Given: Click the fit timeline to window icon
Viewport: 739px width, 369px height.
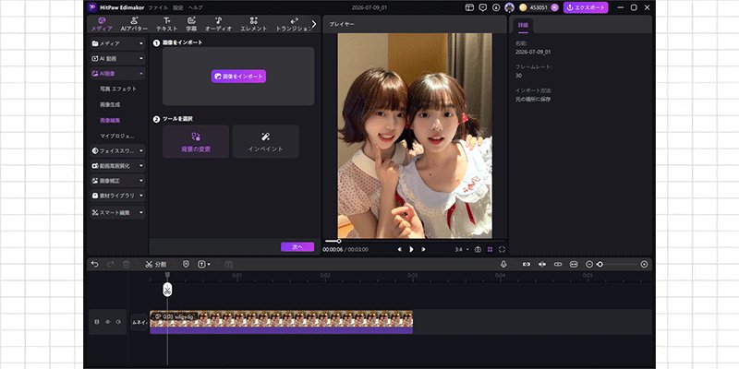Looking at the screenshot, I should click(574, 265).
